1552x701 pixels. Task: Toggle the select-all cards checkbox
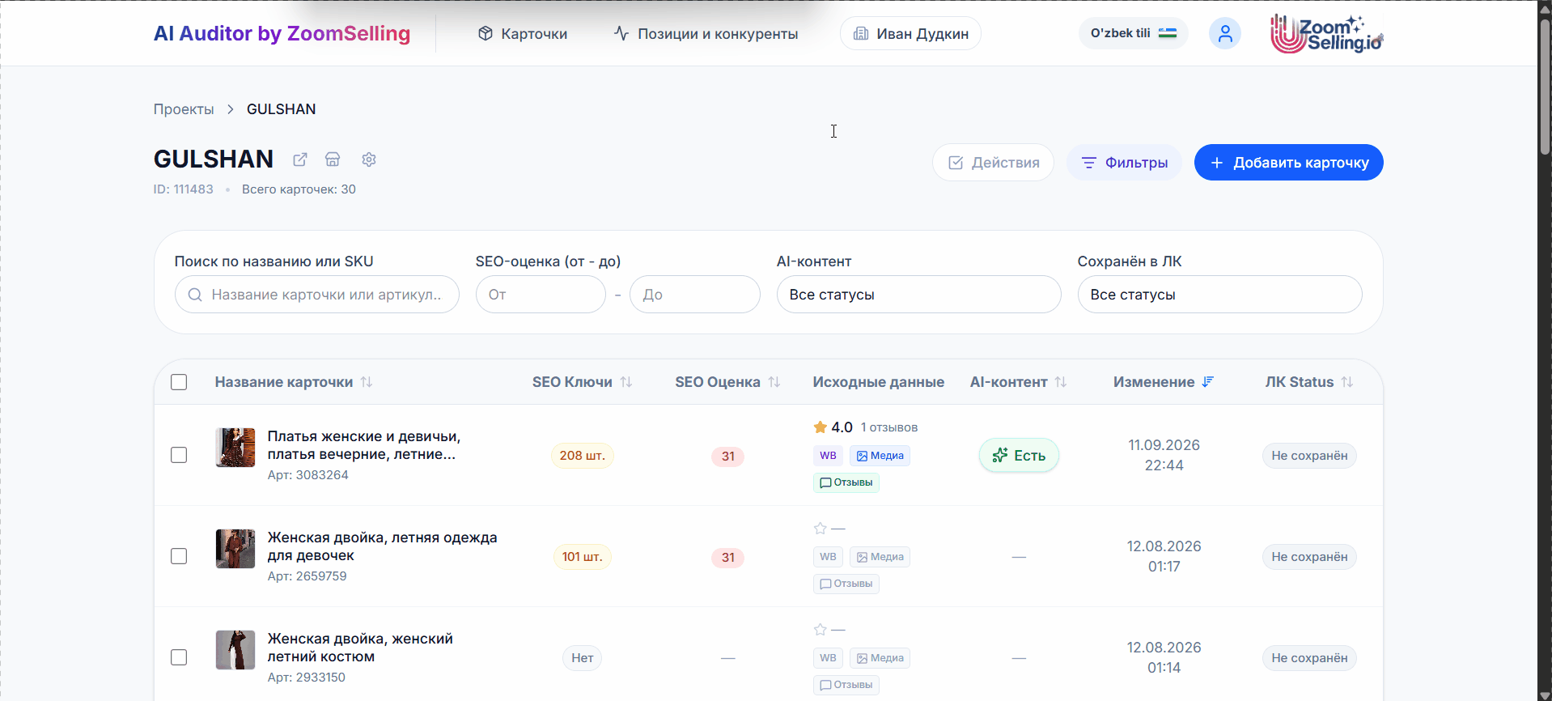point(179,382)
